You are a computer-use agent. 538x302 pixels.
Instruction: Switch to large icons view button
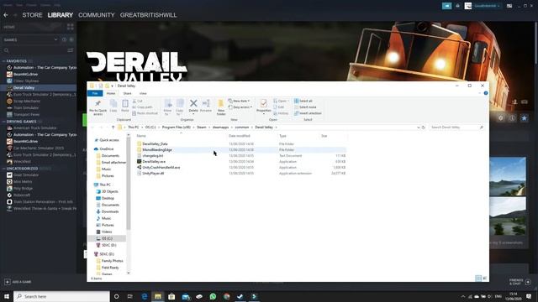coord(485,279)
